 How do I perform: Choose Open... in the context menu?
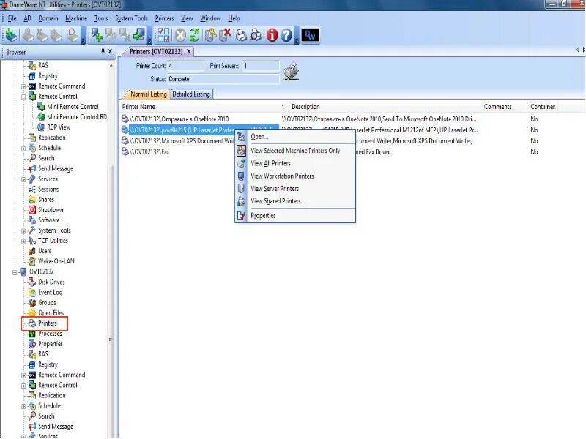coord(295,137)
